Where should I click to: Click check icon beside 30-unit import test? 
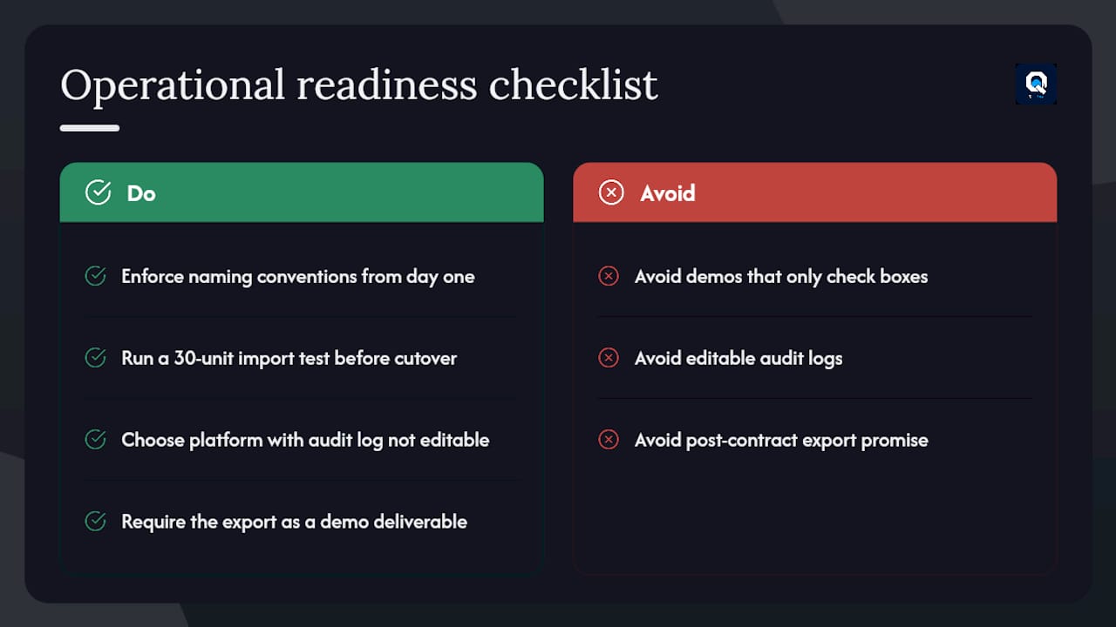click(x=95, y=358)
